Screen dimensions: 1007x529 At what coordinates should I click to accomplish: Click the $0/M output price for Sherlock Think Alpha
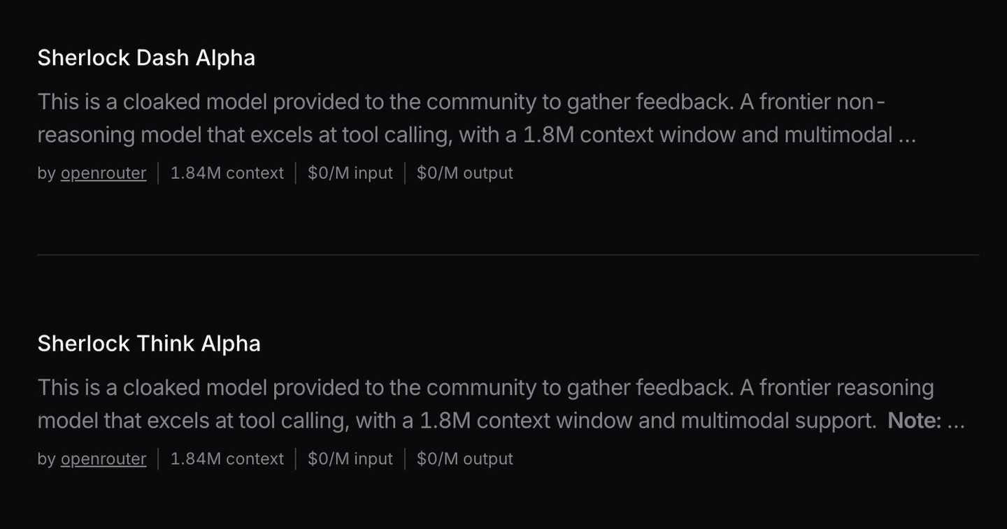(x=465, y=458)
